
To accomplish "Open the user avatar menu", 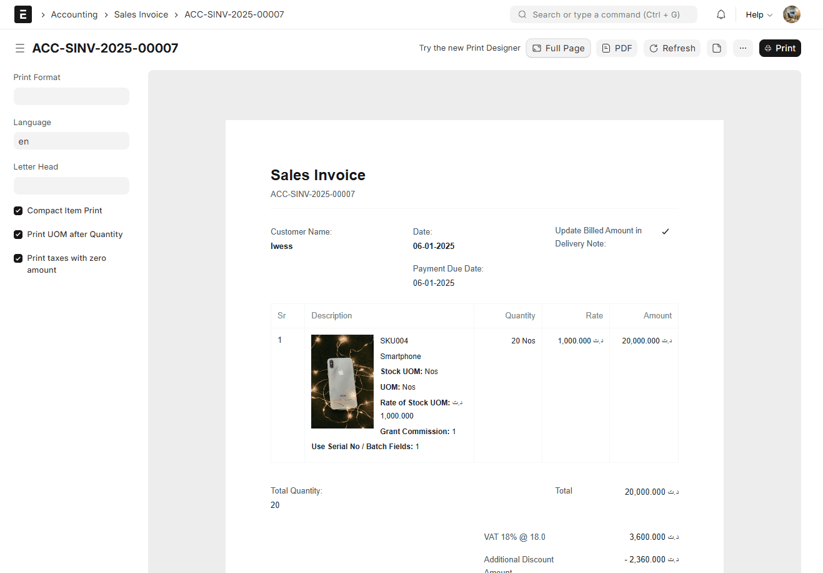I will [x=792, y=14].
